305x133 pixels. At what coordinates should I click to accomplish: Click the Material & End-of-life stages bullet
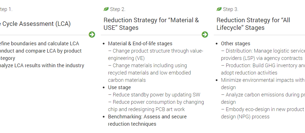140,44
